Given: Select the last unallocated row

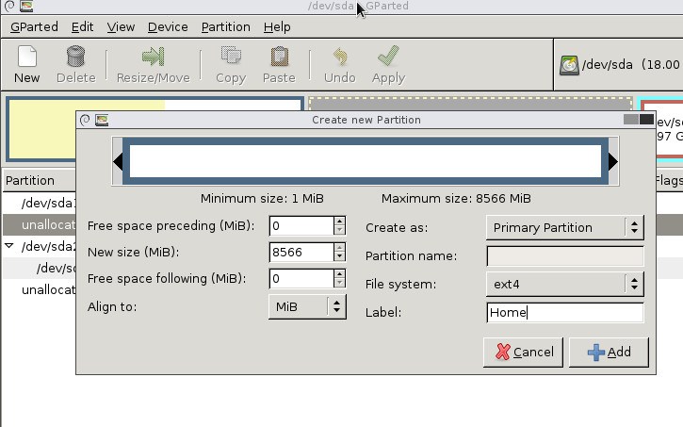Looking at the screenshot, I should pos(40,289).
